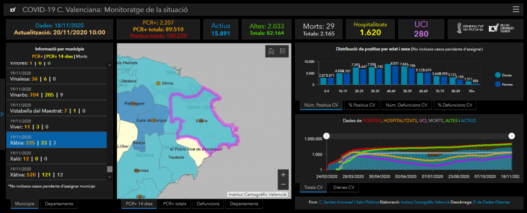Click the UCI 280 indicator
The width and height of the screenshot is (527, 213).
click(421, 29)
